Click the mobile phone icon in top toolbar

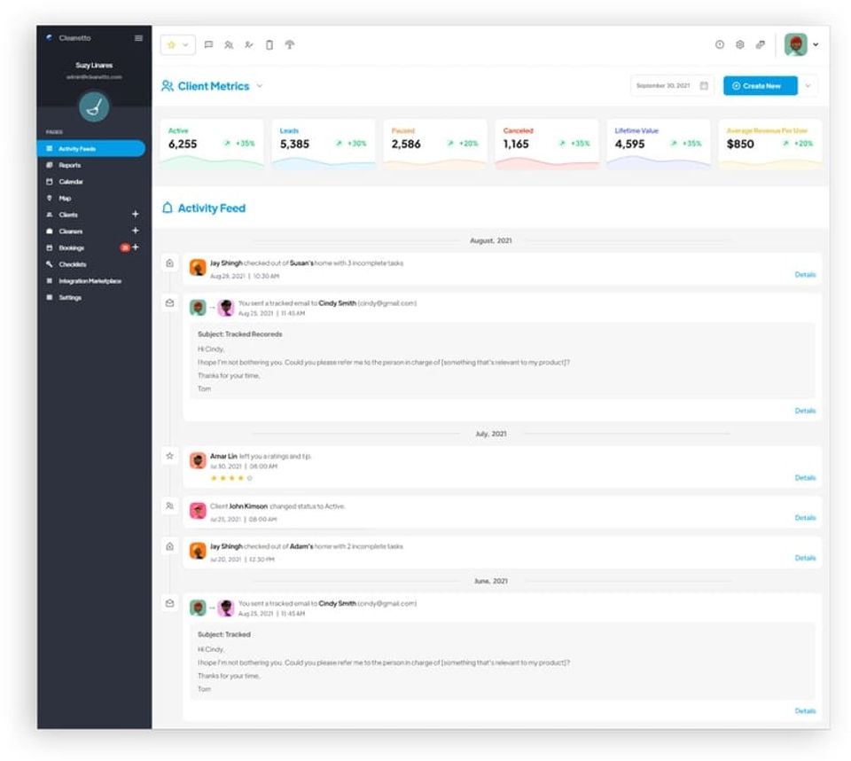pyautogui.click(x=269, y=44)
